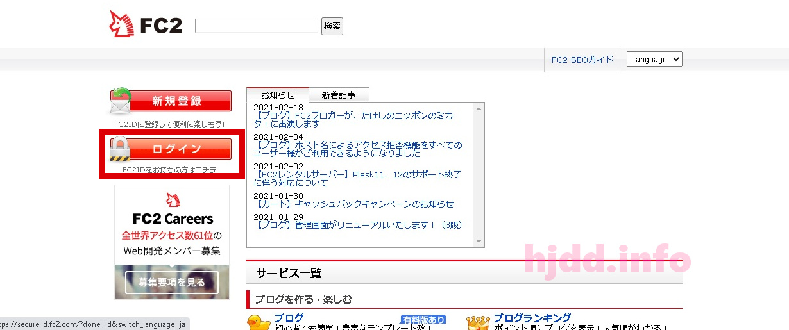The image size is (789, 330).
Task: Switch to the 新着記事 tab
Action: point(339,95)
